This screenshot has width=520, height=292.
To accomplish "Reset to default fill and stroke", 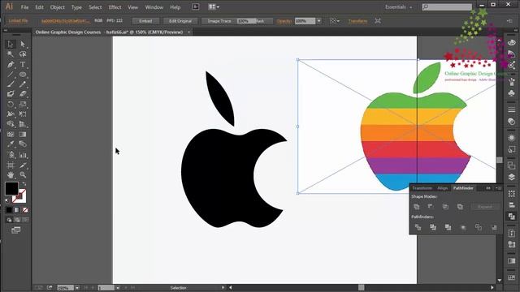I will point(7,200).
